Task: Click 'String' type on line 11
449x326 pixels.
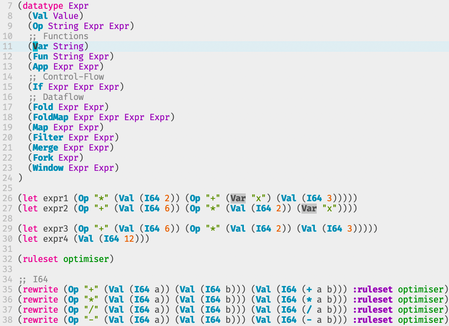Action: point(68,47)
